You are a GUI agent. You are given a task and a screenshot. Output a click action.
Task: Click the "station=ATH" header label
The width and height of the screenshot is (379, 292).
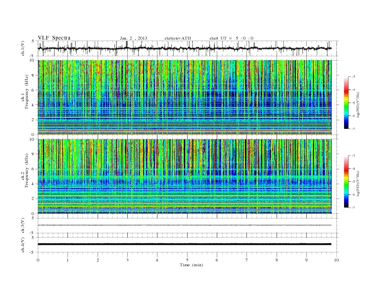pyautogui.click(x=178, y=38)
